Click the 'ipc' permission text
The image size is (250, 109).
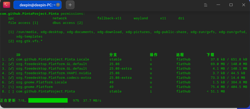click(x=11, y=18)
